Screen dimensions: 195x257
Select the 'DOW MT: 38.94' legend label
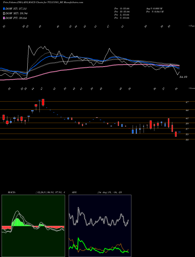pyautogui.click(x=16, y=14)
